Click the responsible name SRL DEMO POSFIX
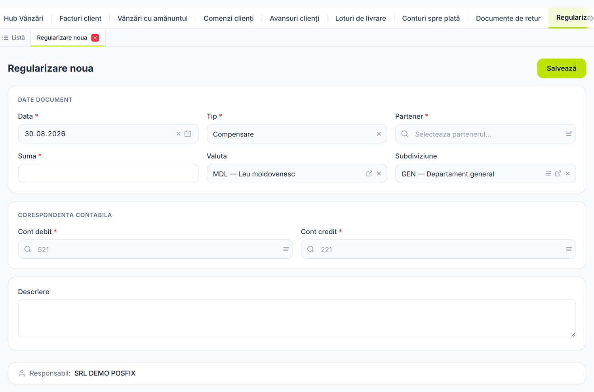This screenshot has height=392, width=594. coord(105,373)
